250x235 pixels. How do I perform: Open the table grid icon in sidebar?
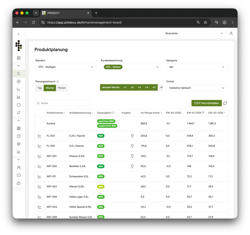(19, 128)
